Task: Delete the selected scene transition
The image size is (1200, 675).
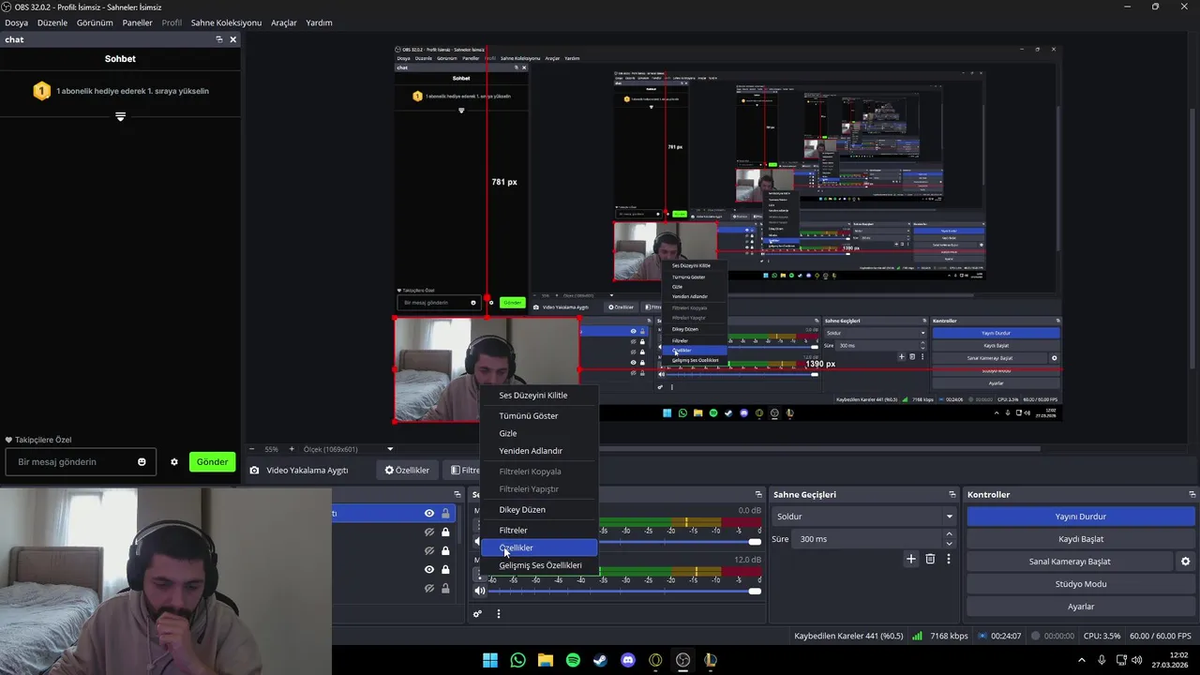Action: (930, 559)
